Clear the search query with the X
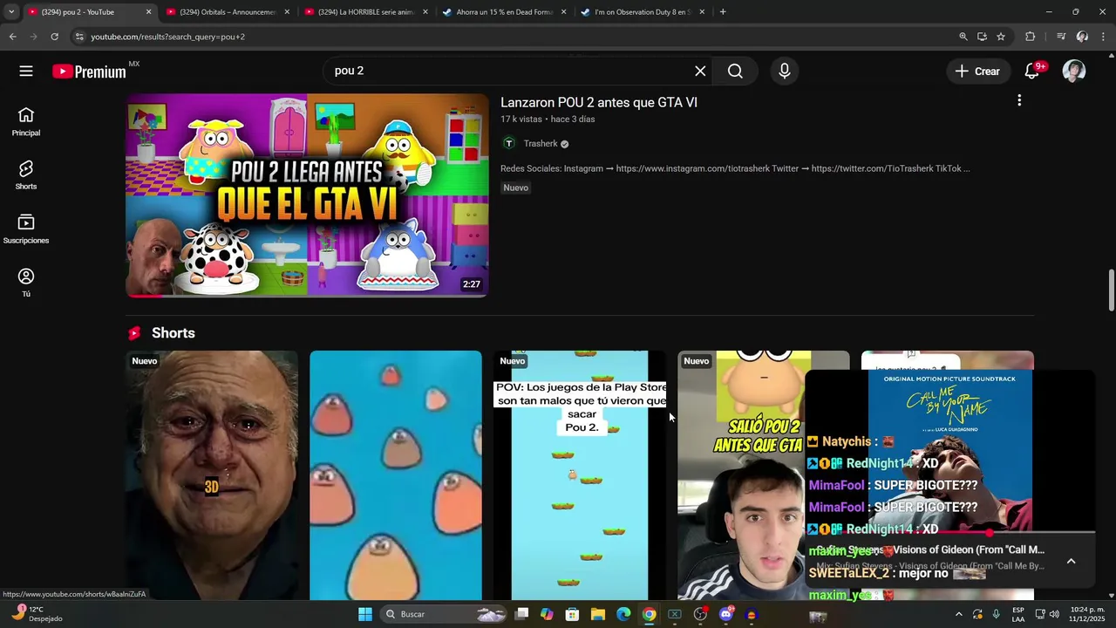Viewport: 1116px width, 628px height. coord(700,72)
